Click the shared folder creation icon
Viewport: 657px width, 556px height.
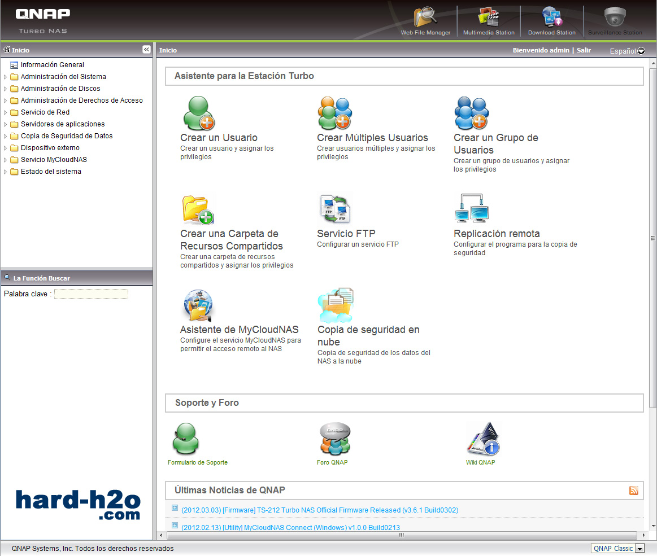click(x=198, y=209)
